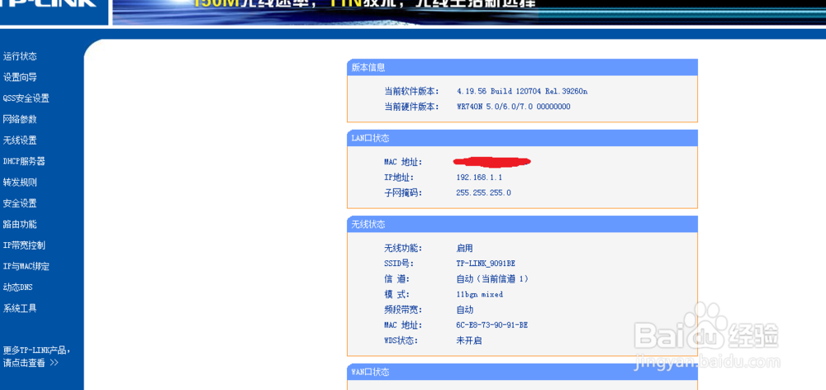Open the 网络参数 menu

coord(20,120)
